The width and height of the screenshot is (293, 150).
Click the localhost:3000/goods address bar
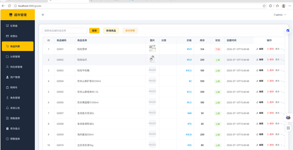[139, 6]
